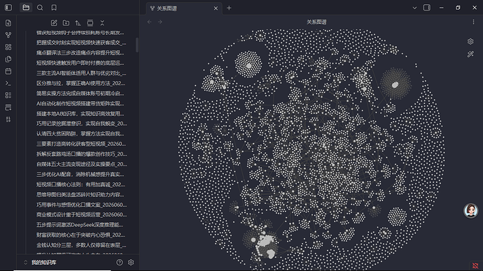Open the search pane in sidebar
Viewport: 483px width, 271px height.
coord(40,8)
